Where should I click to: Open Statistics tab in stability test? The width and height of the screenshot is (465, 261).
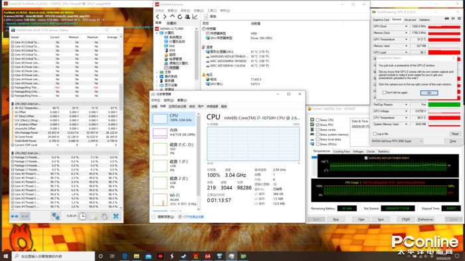[x=383, y=151]
